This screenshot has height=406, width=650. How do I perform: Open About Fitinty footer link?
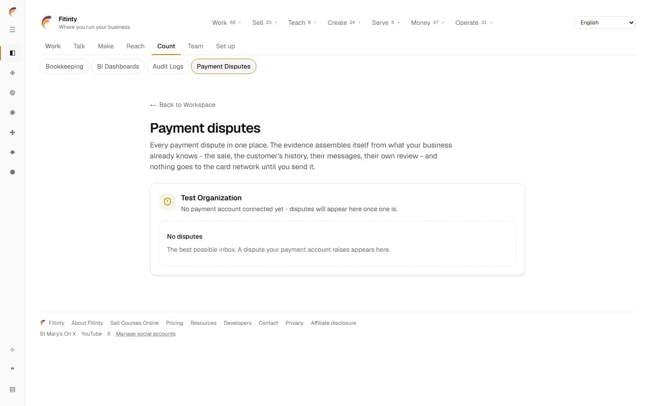pos(87,323)
